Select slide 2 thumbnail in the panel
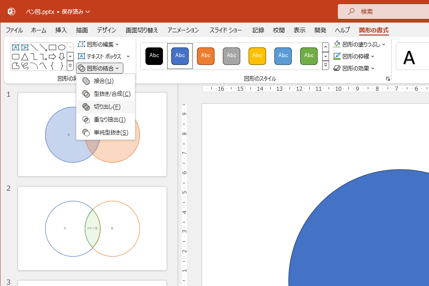 tap(92, 228)
